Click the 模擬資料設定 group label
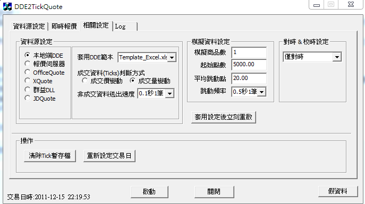 [211, 42]
